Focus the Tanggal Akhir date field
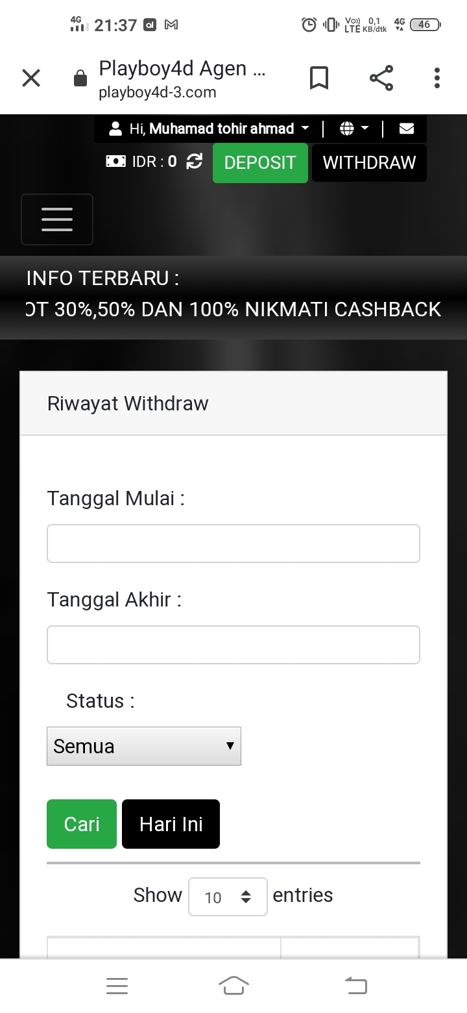The image size is (467, 1013). 233,645
